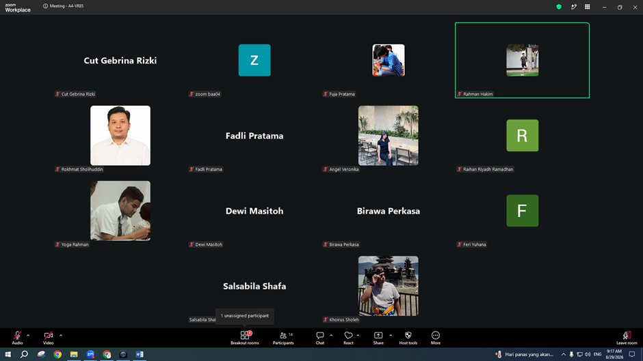The image size is (643, 361).
Task: Open the More options menu
Action: point(436,338)
